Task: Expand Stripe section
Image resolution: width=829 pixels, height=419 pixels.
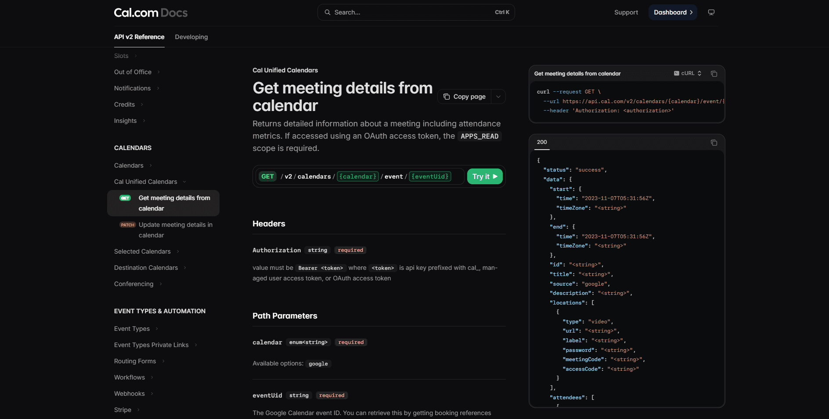Action: 127,410
